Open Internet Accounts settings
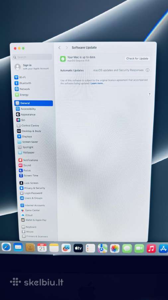 click(x=33, y=205)
